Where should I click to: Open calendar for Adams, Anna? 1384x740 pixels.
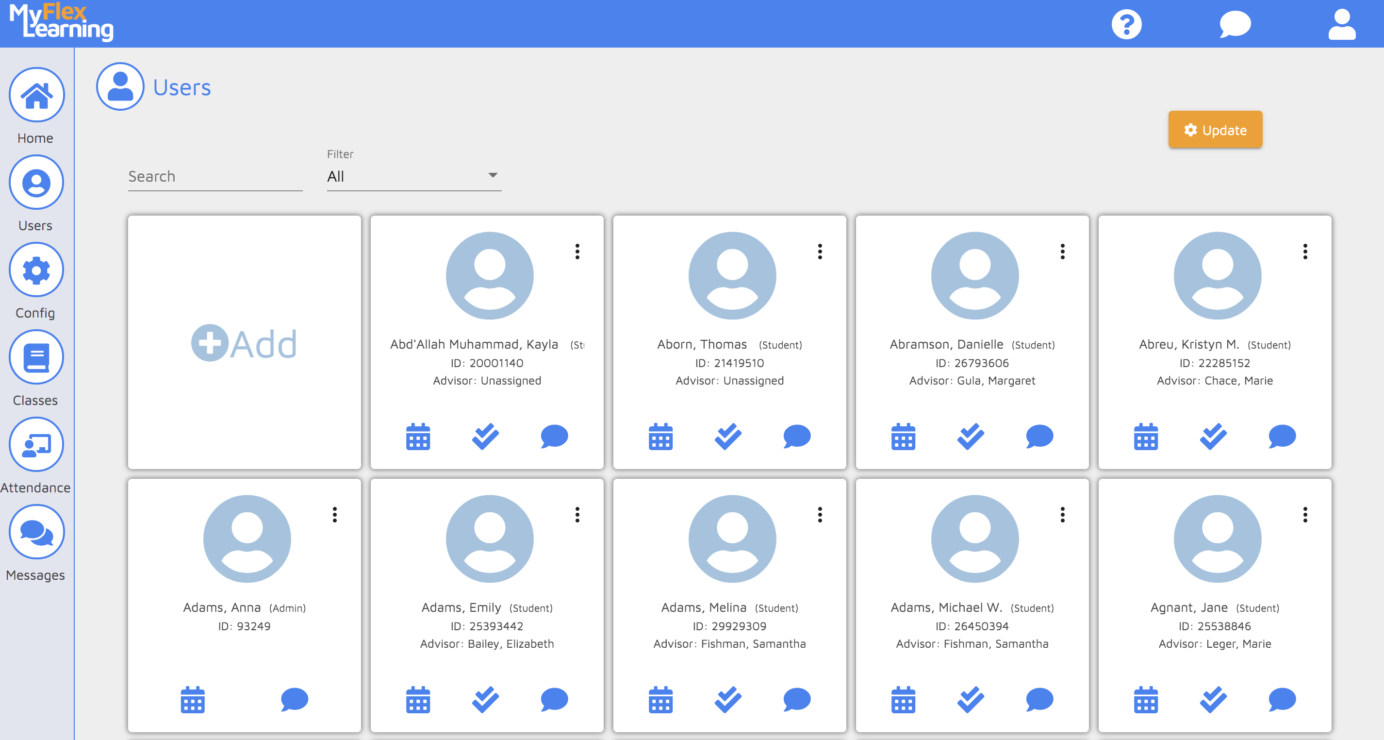click(x=192, y=700)
